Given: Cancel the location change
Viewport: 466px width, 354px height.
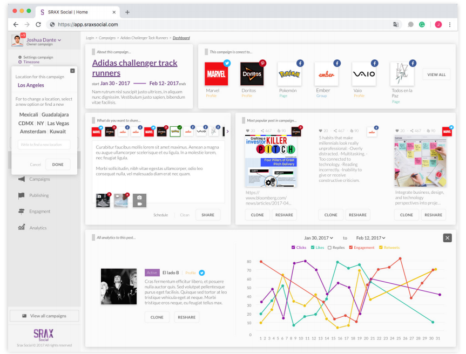Looking at the screenshot, I should pos(35,165).
